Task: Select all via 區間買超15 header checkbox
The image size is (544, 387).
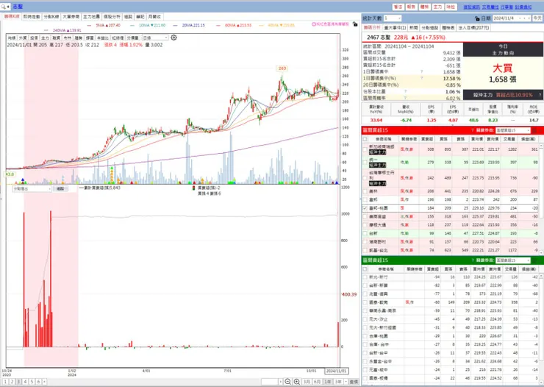Action: click(x=365, y=139)
